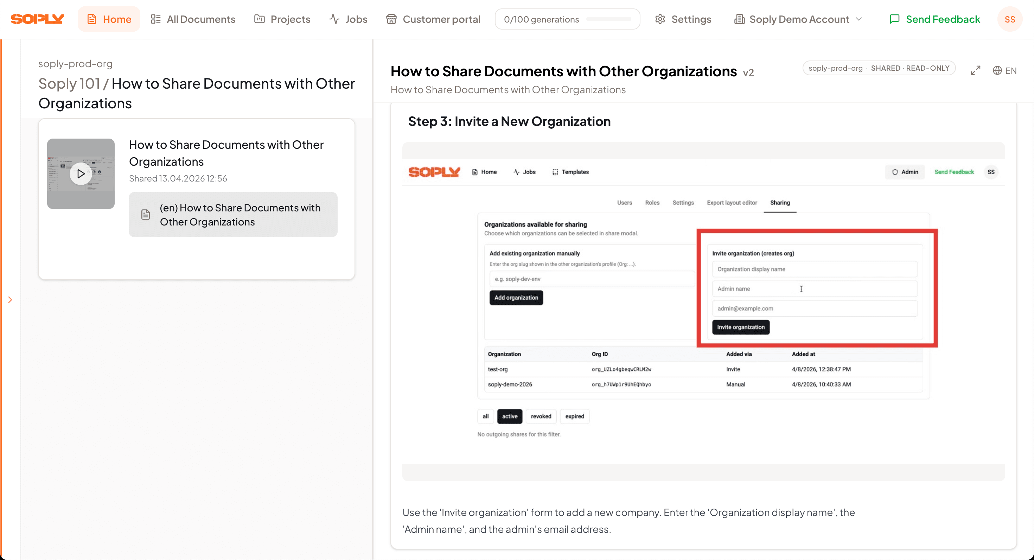Click the Send Feedback speech bubble icon
This screenshot has width=1034, height=560.
tap(894, 19)
